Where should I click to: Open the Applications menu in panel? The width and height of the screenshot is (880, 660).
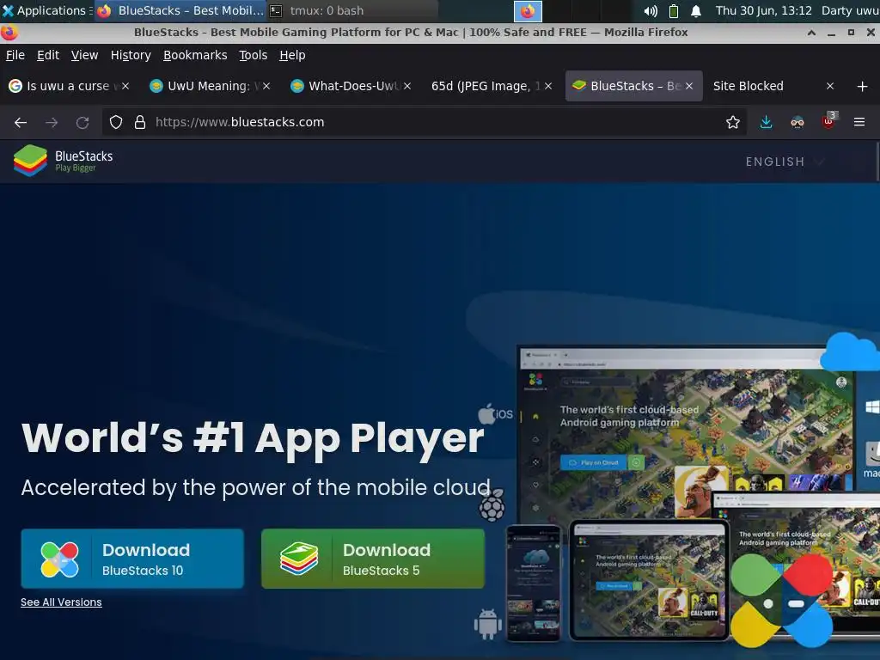pos(46,10)
